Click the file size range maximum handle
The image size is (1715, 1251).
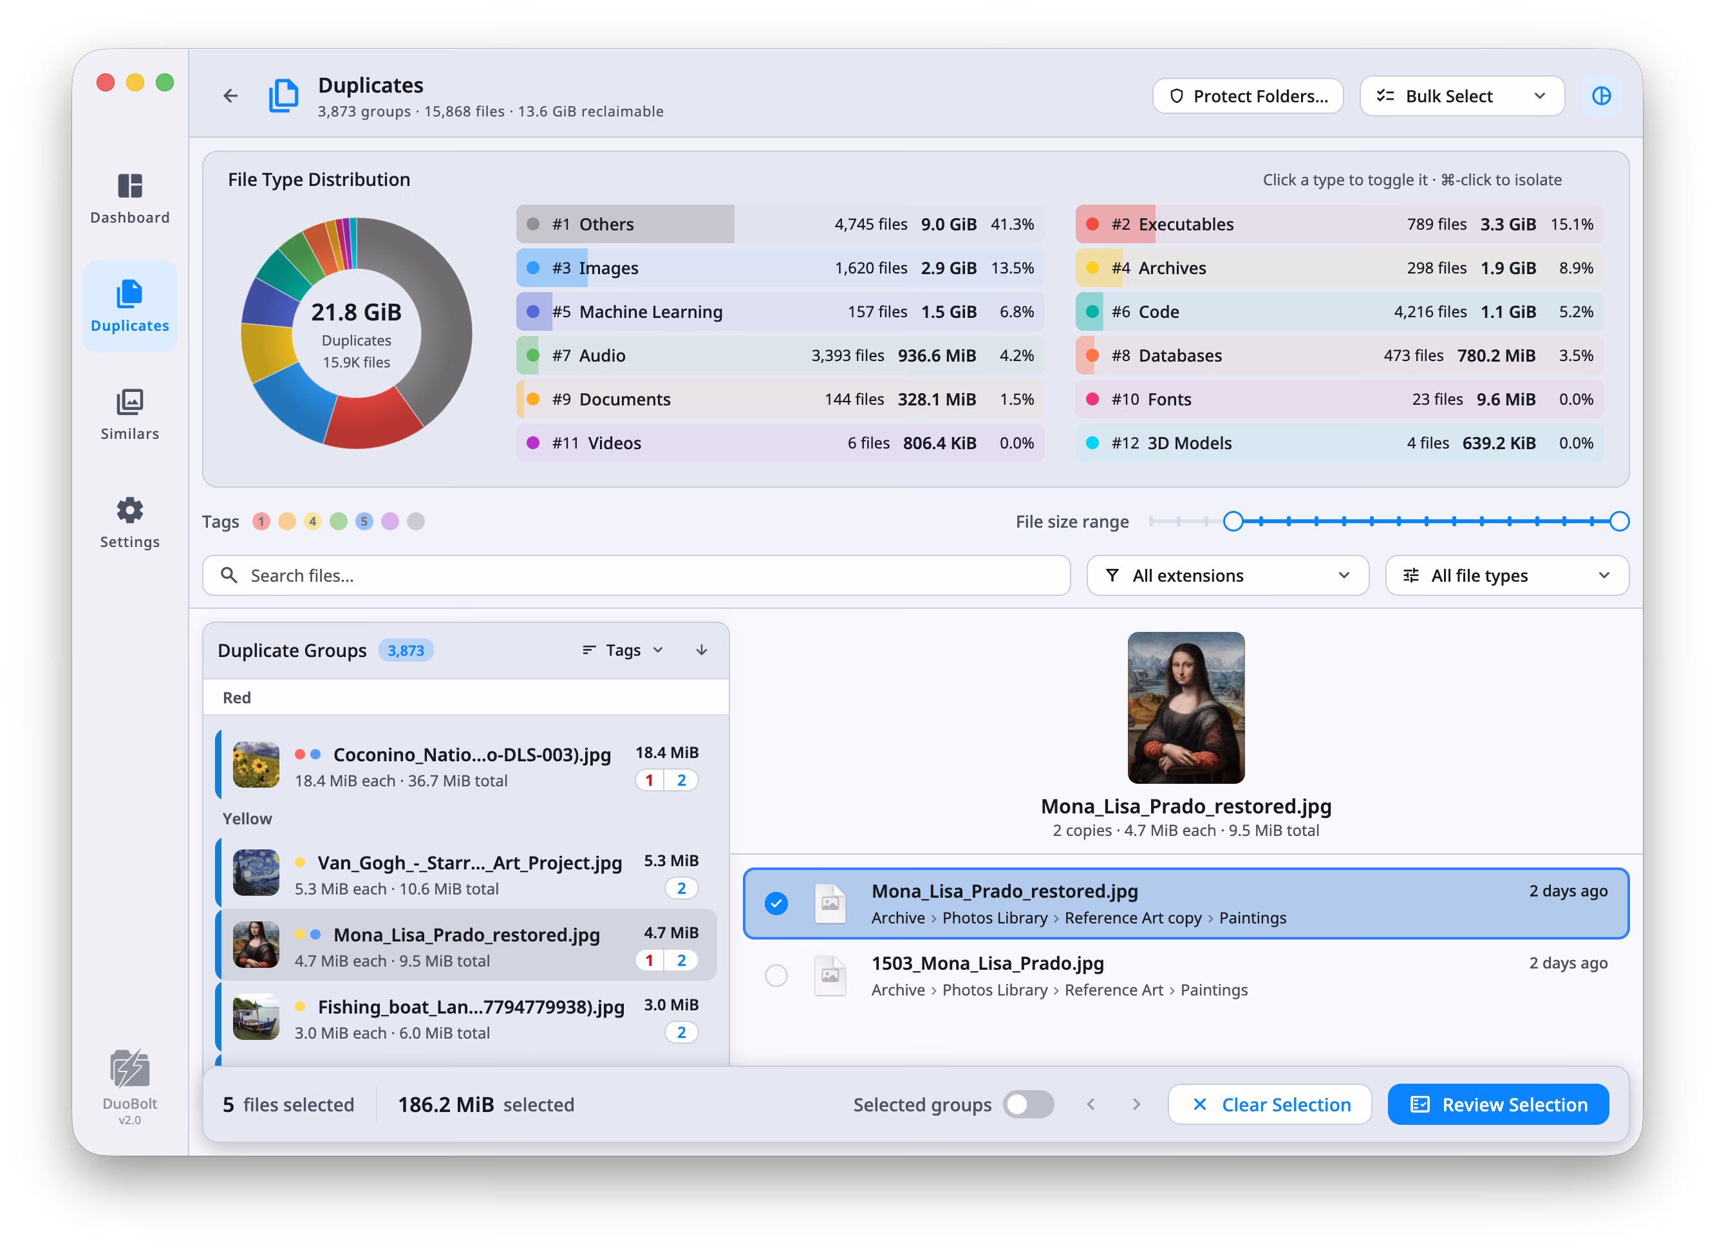[1619, 522]
